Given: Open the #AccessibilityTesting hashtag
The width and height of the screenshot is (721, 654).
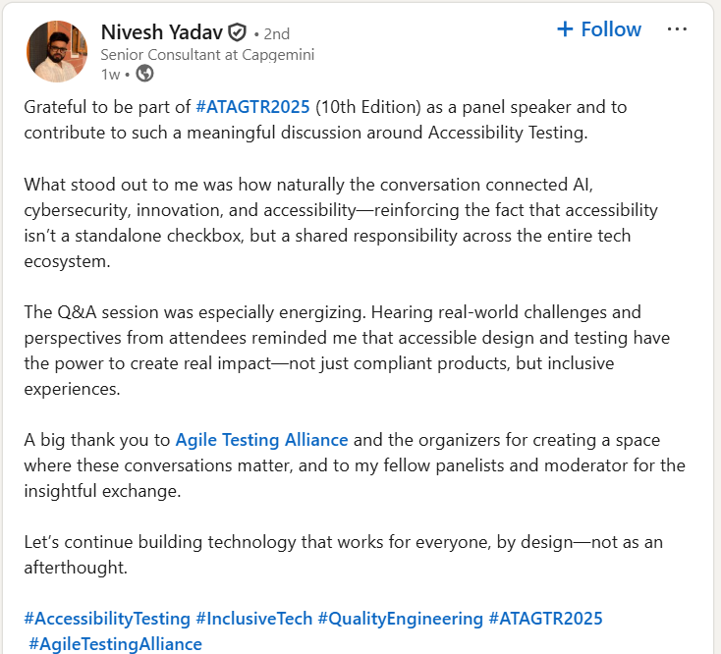Looking at the screenshot, I should coord(107,619).
